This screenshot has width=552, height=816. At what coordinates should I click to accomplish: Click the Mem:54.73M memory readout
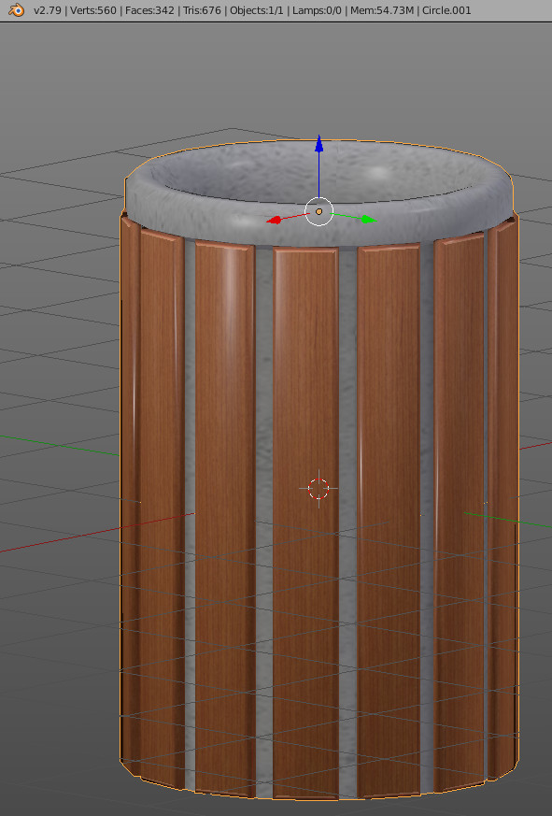coord(382,10)
